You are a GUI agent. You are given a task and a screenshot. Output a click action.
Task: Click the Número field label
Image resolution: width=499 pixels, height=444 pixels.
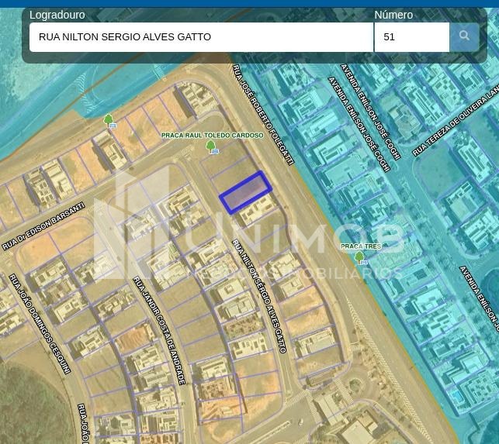click(393, 15)
